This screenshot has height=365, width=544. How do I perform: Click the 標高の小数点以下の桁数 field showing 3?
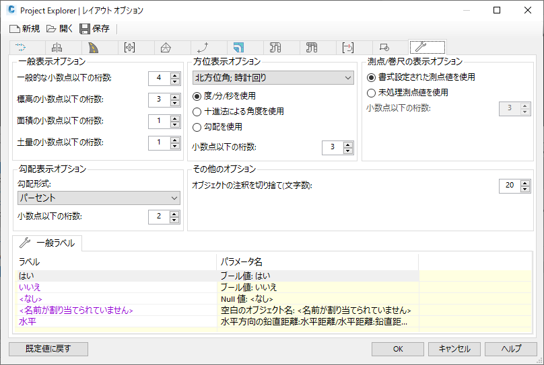click(x=160, y=99)
